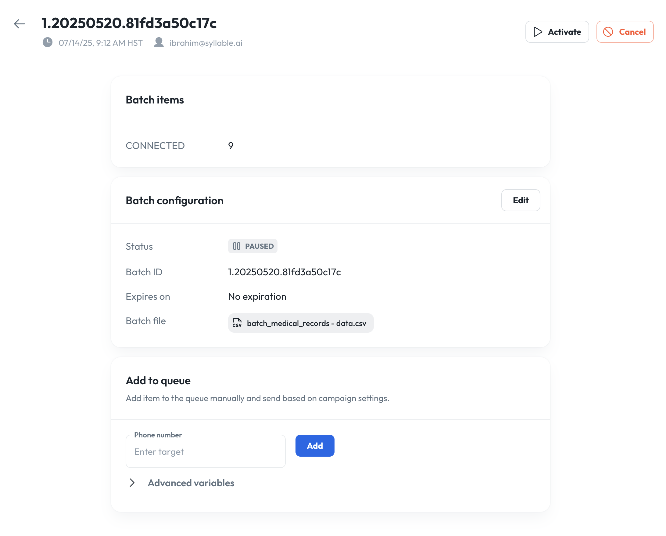Click the pause icon in PAUSED badge
666x536 pixels.
(x=237, y=246)
